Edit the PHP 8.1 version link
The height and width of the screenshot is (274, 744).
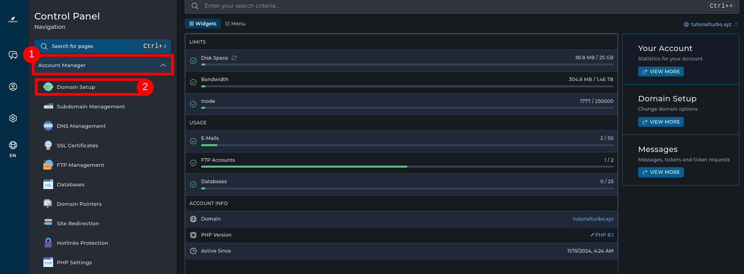[602, 235]
